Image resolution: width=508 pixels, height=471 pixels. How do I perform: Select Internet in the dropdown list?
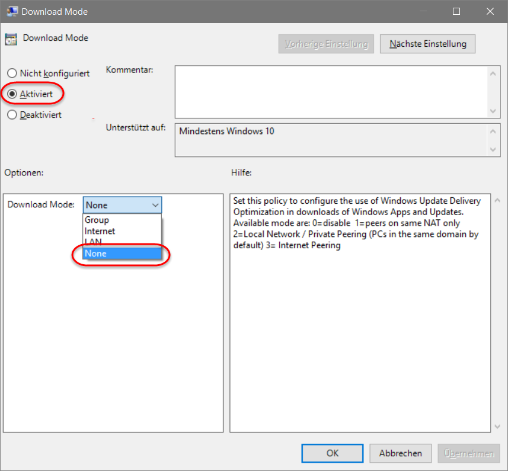click(99, 231)
